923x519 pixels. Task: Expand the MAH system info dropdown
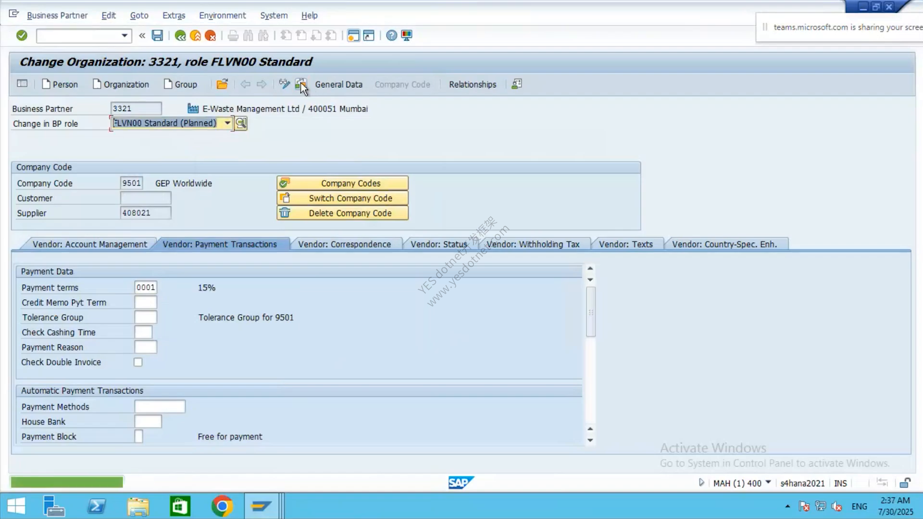tap(768, 482)
